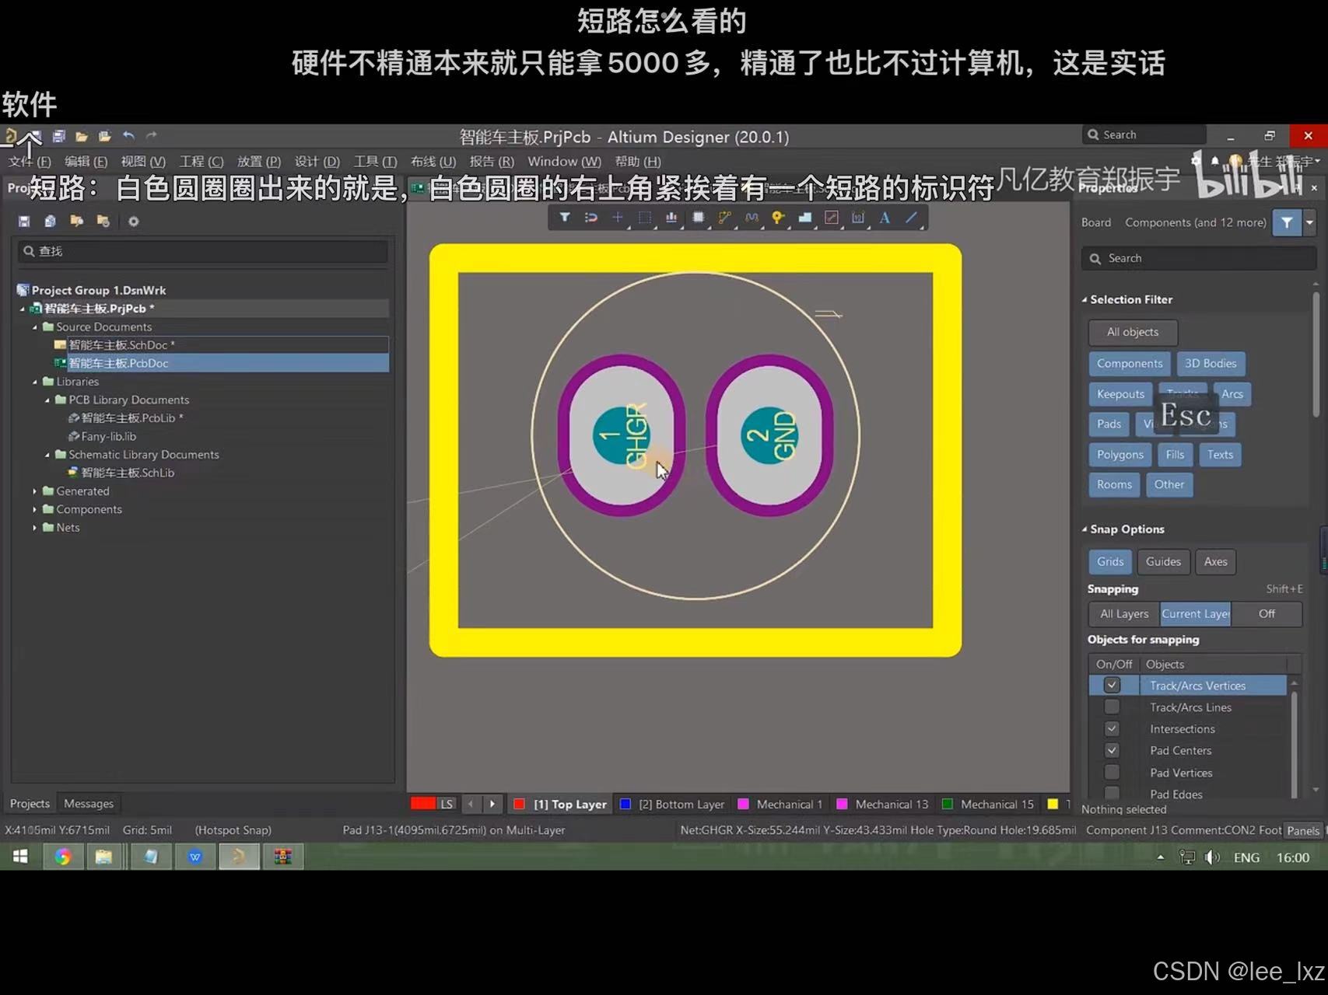This screenshot has height=995, width=1328.
Task: Collapse PCB Library Documents node
Action: click(x=47, y=400)
